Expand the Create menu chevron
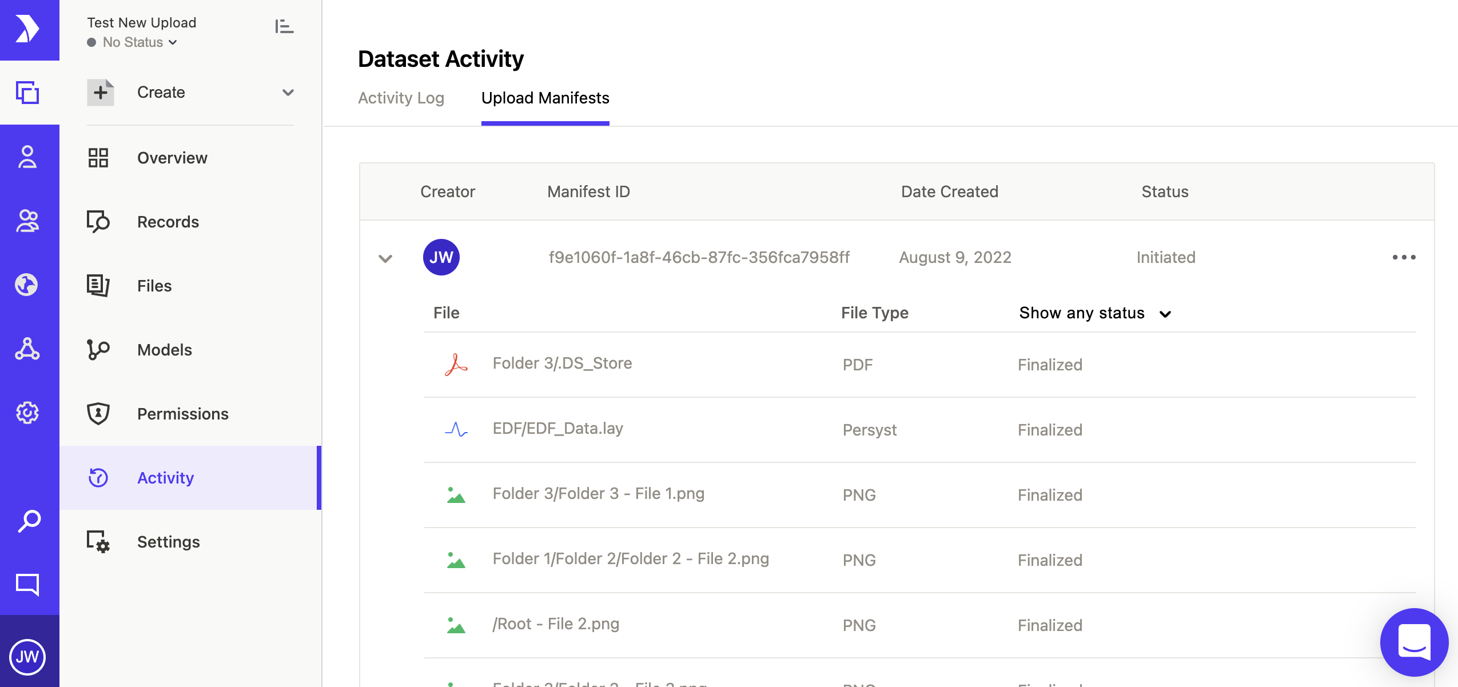The image size is (1458, 687). point(288,93)
